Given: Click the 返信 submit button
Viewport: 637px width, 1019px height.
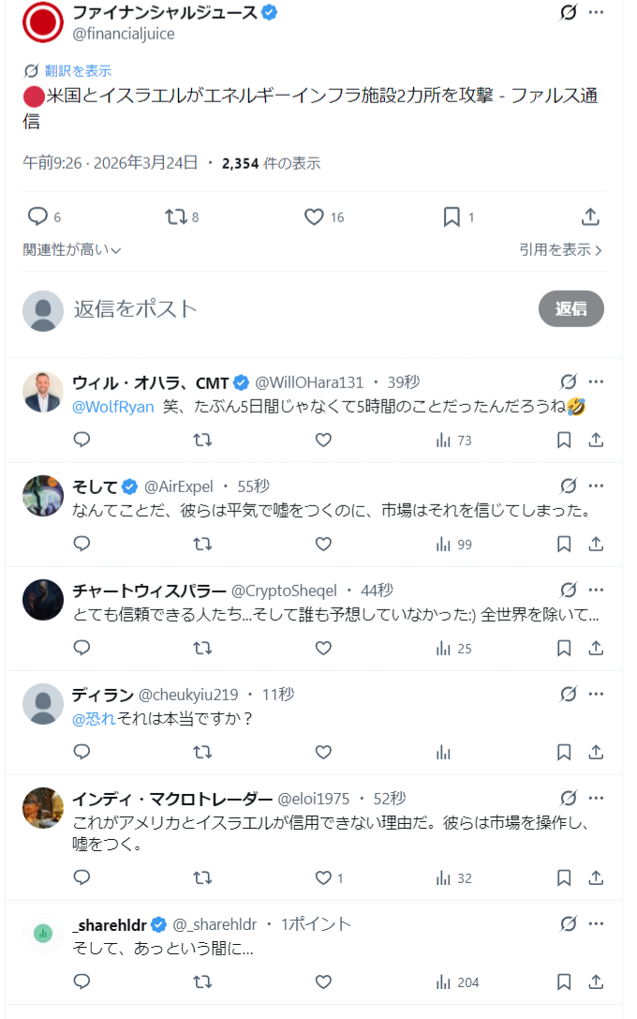Looking at the screenshot, I should tap(570, 308).
